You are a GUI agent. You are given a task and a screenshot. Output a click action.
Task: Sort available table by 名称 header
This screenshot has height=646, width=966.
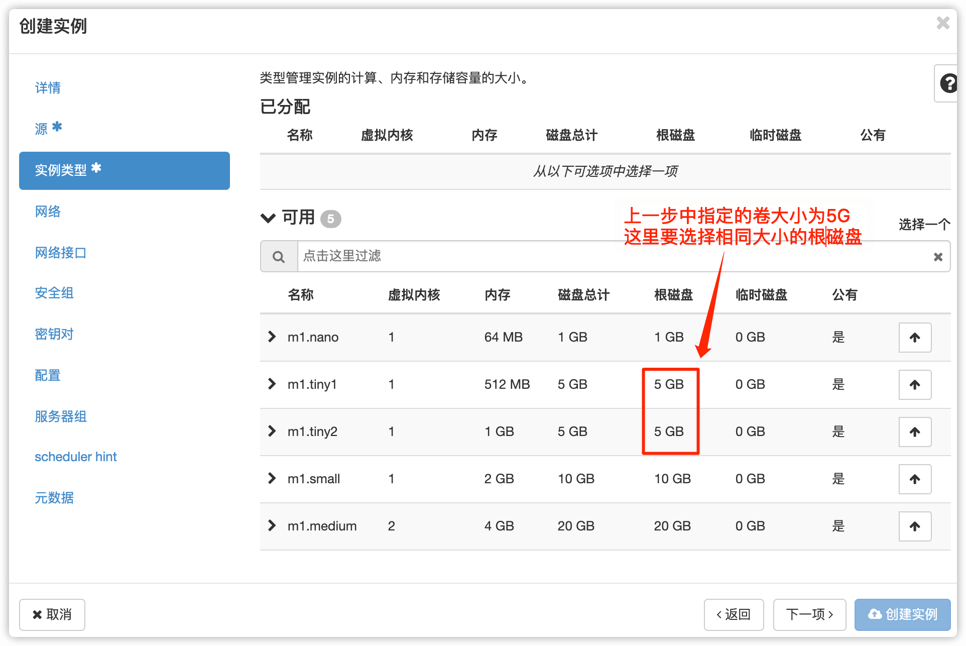click(301, 295)
